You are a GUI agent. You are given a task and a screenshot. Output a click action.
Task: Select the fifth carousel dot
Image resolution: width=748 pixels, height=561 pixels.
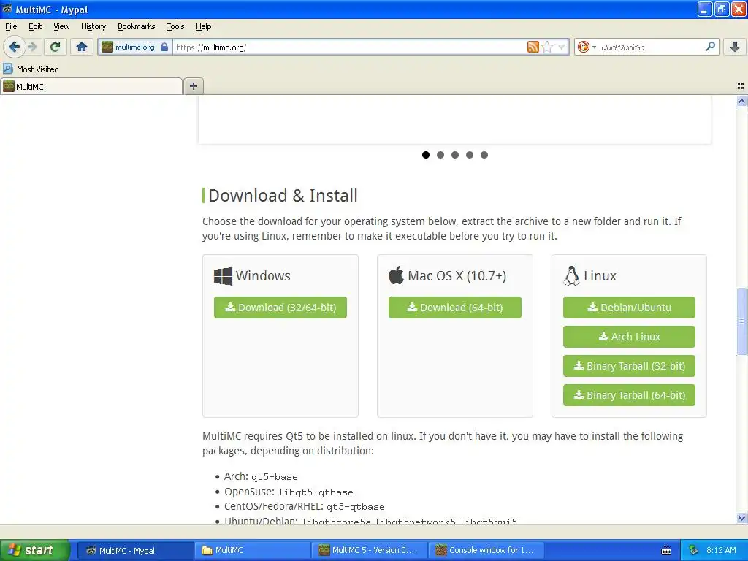(x=484, y=155)
